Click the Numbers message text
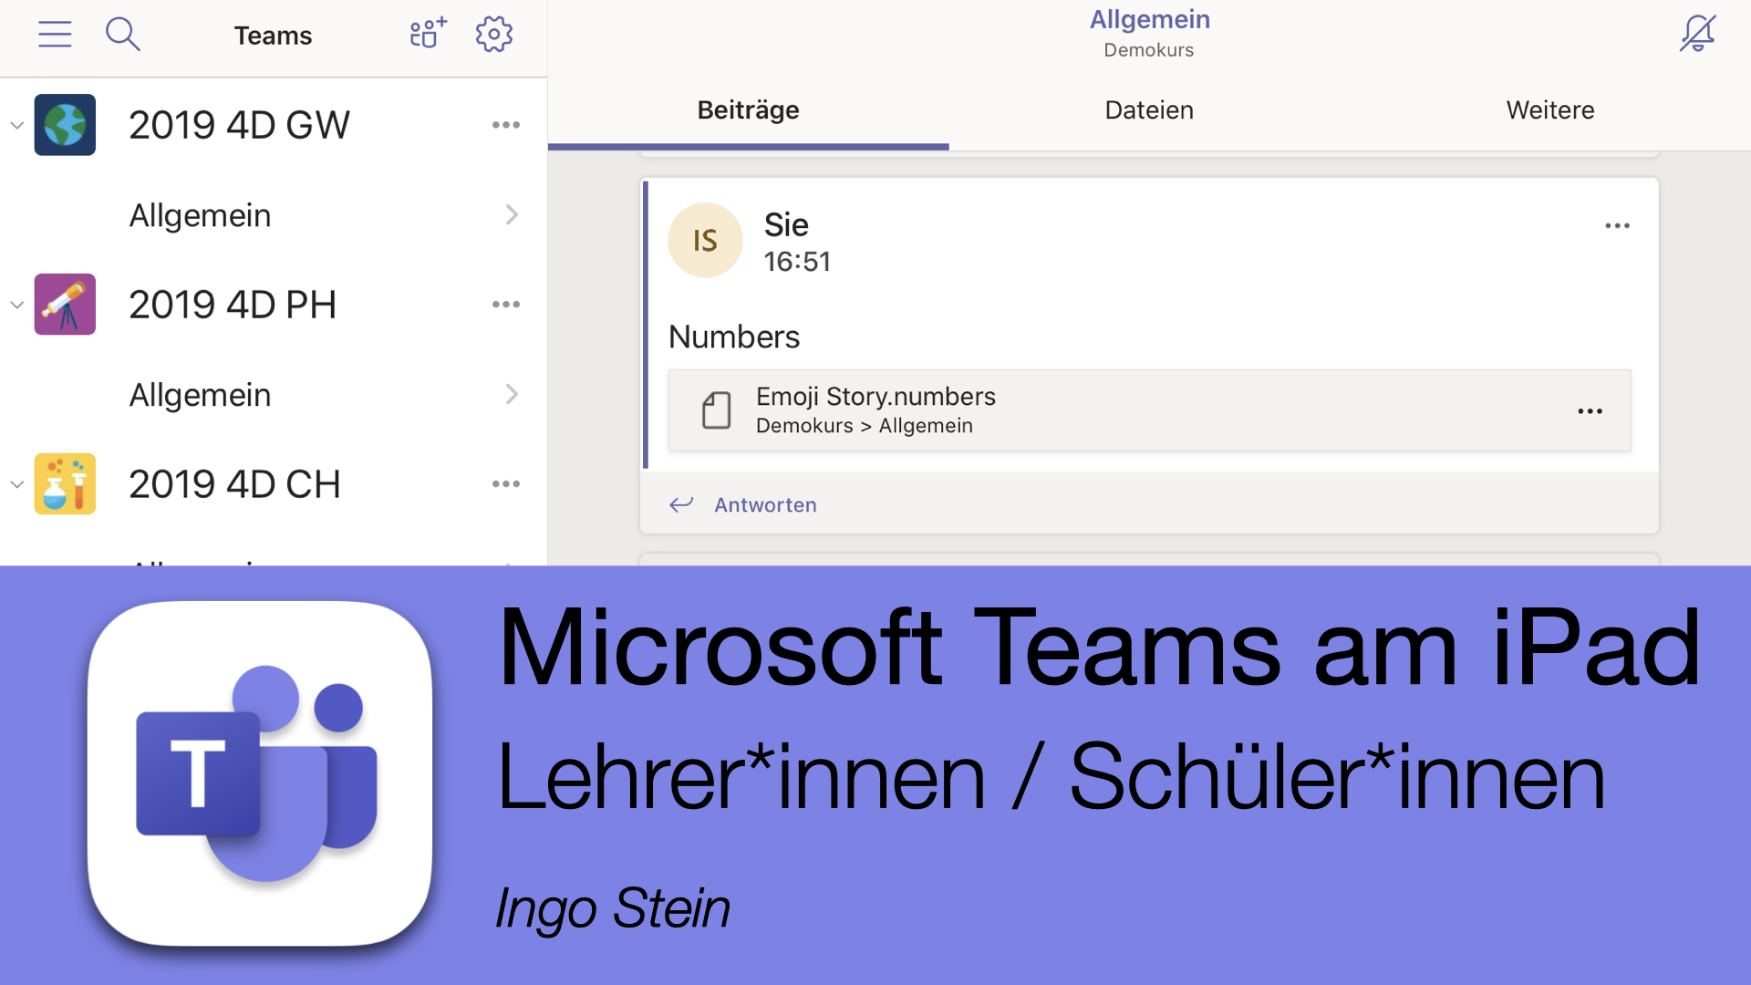The height and width of the screenshot is (985, 1751). click(x=734, y=337)
